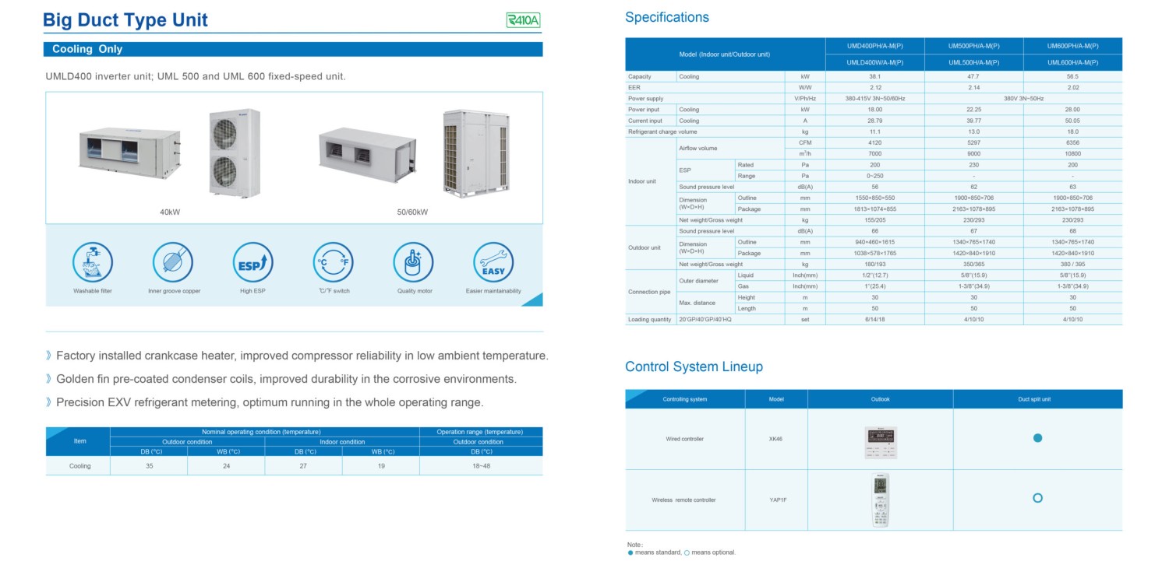Click the 'Controlling system' column header
The height and width of the screenshot is (561, 1169).
tap(685, 399)
